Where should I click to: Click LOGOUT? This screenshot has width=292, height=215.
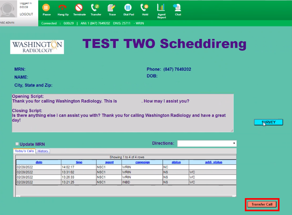[26, 14]
